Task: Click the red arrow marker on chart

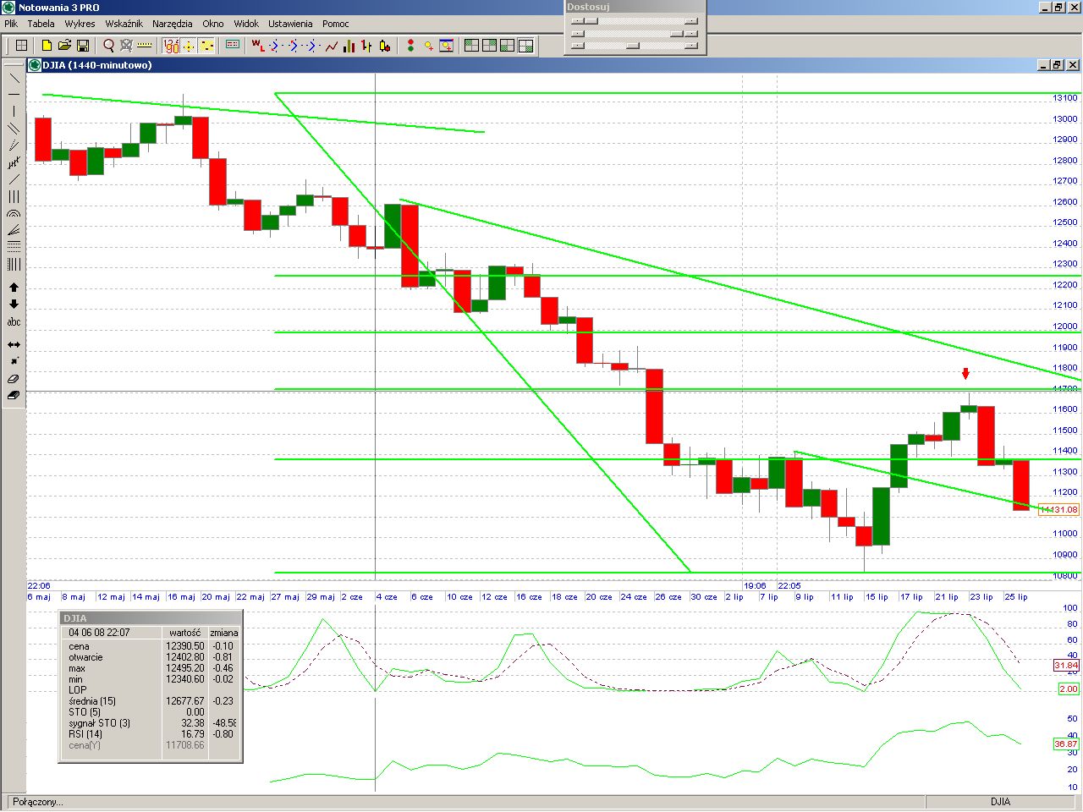Action: [965, 374]
